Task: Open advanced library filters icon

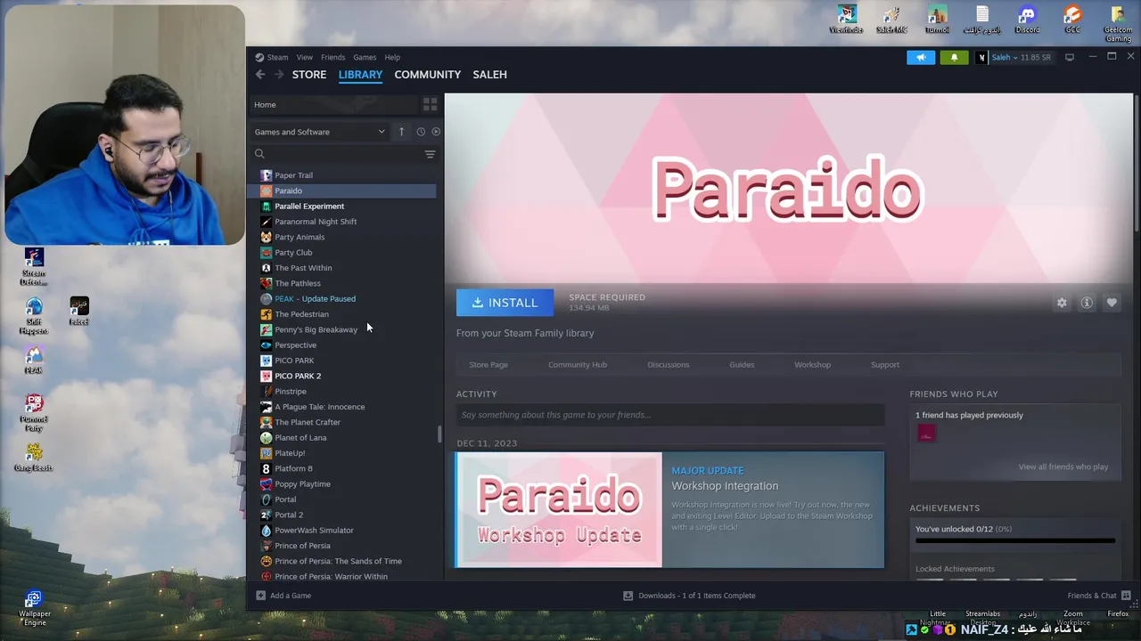Action: pyautogui.click(x=430, y=154)
